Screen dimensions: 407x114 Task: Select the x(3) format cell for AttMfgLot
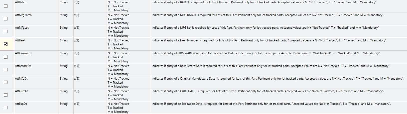click(77, 28)
